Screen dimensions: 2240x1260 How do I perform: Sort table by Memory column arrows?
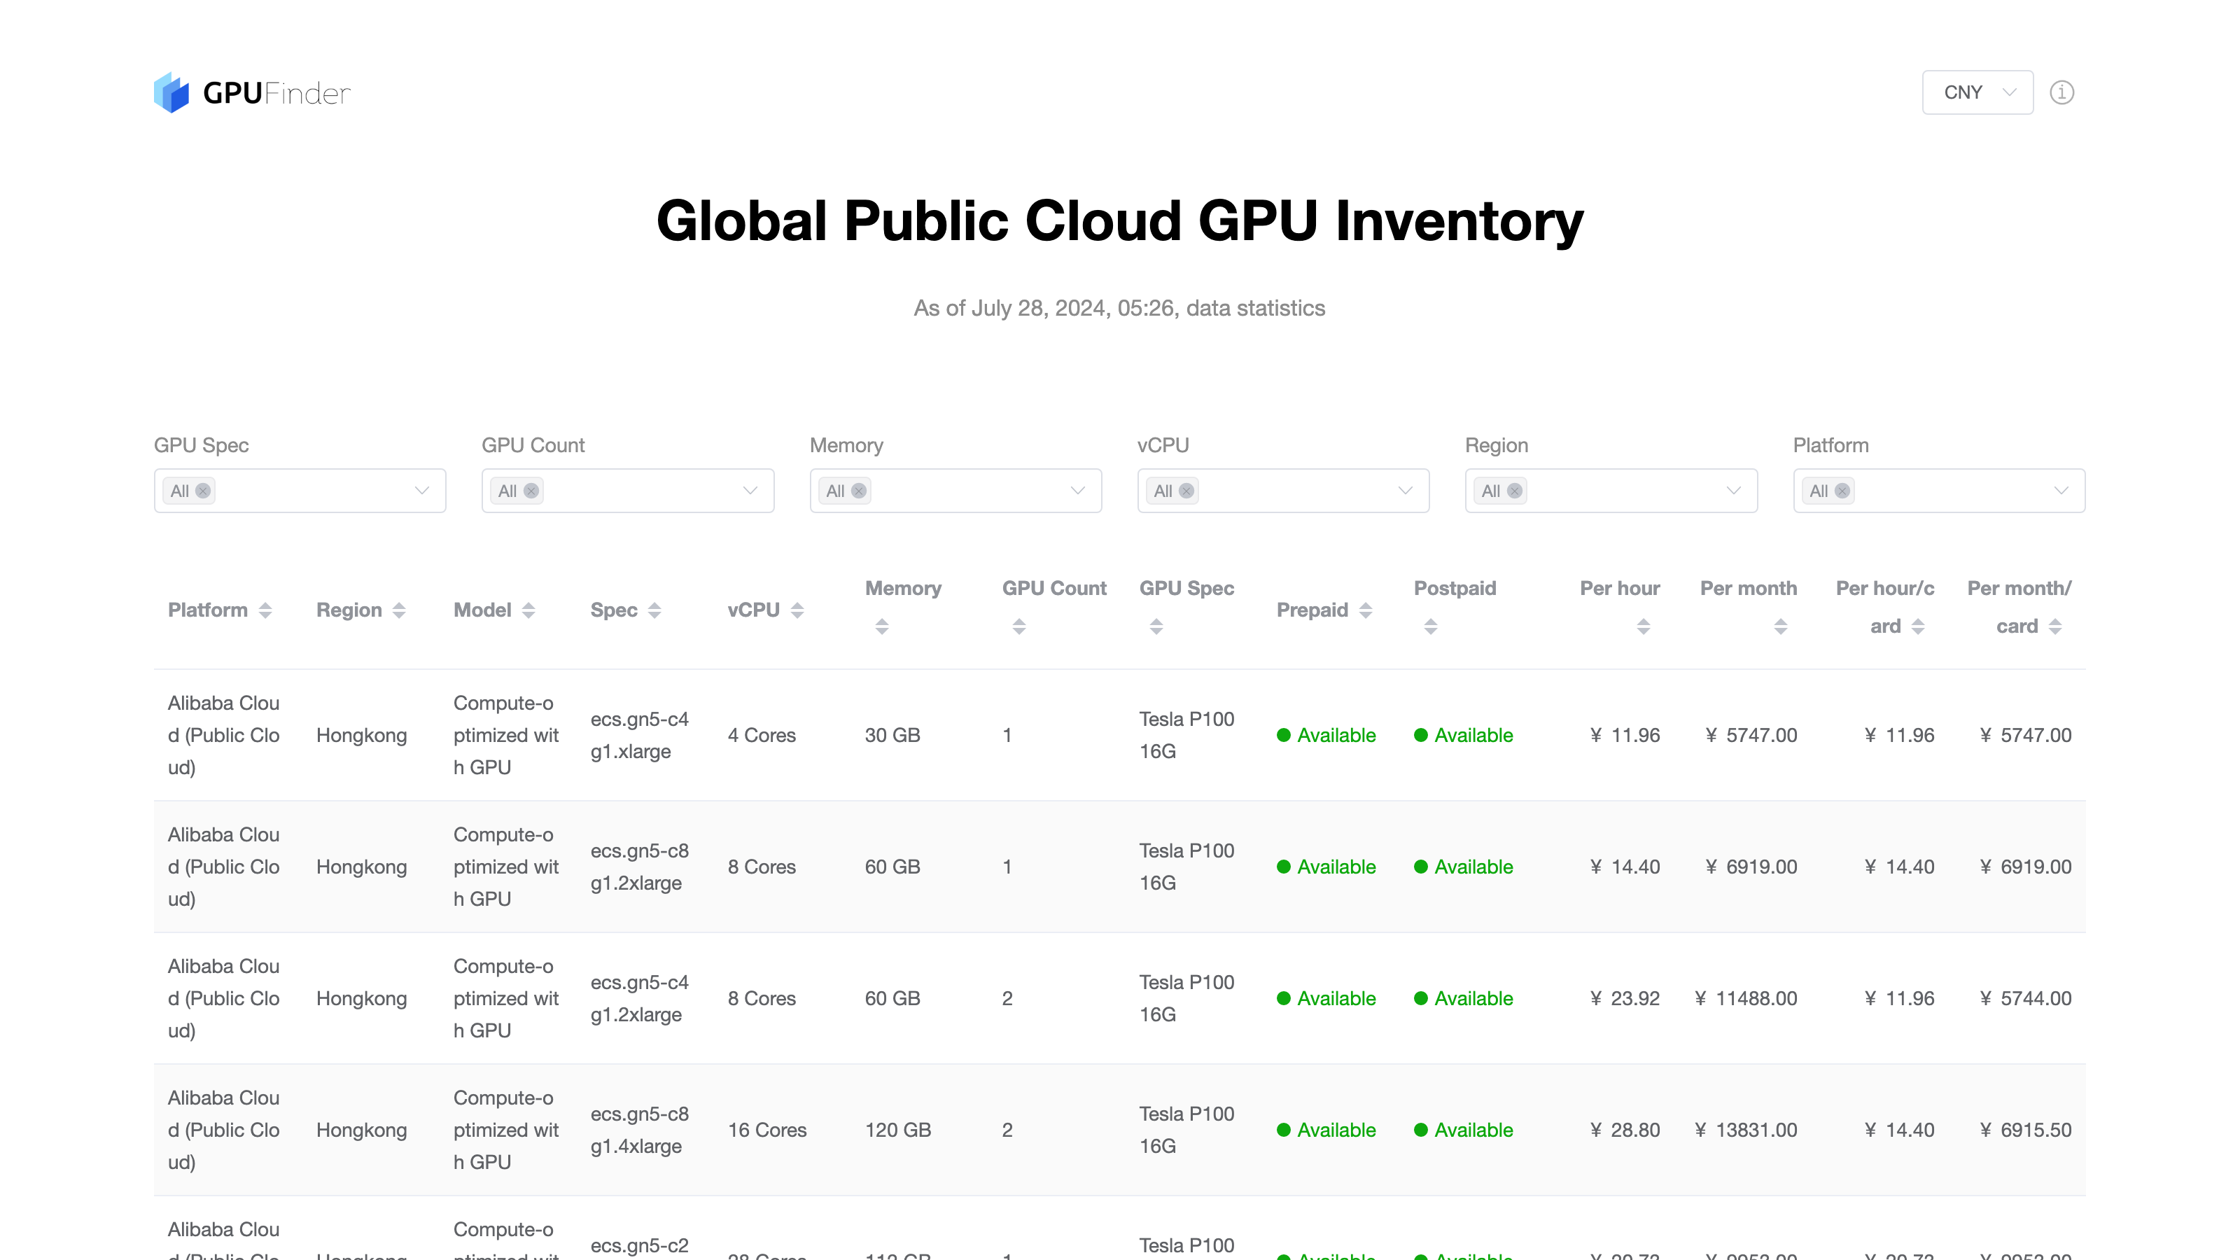(882, 626)
